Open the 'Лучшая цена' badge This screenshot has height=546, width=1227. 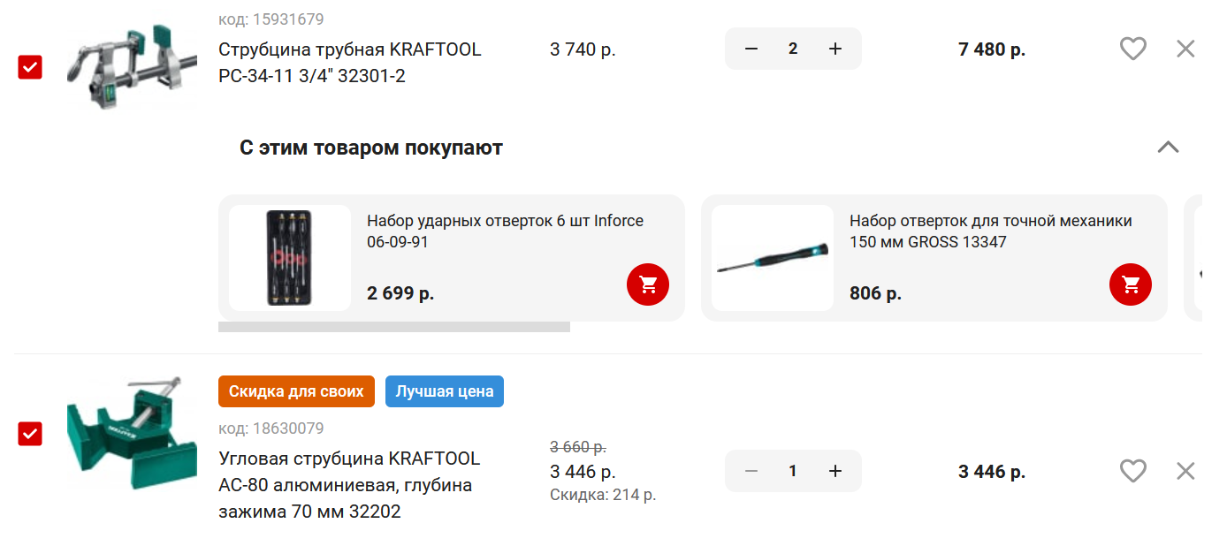pyautogui.click(x=445, y=391)
